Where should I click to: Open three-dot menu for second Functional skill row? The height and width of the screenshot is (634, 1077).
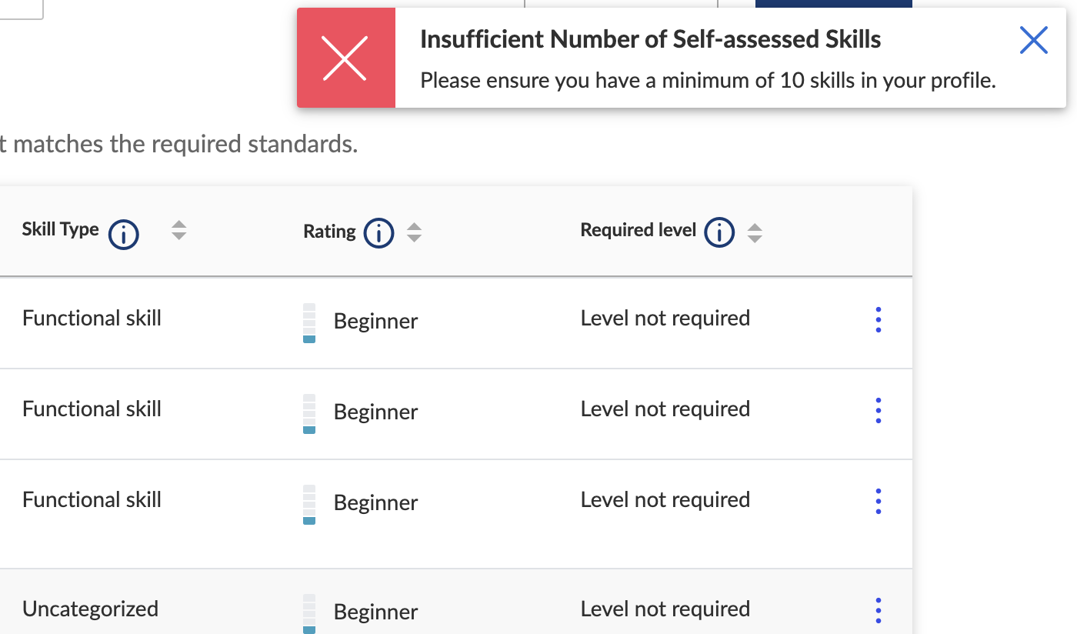pos(878,411)
